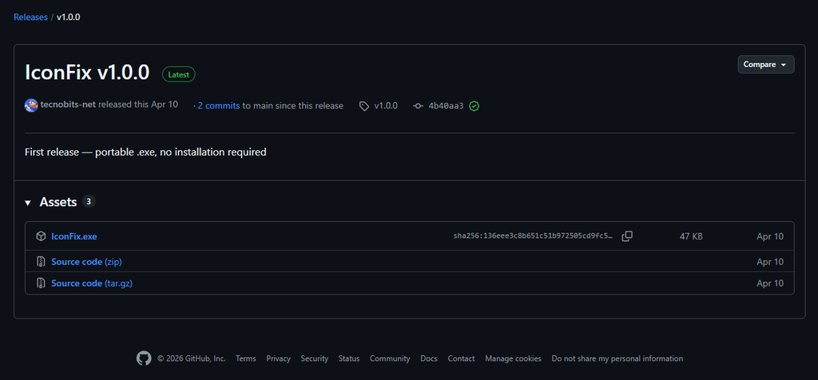Open the Terms footer link
The height and width of the screenshot is (380, 818).
(x=246, y=358)
